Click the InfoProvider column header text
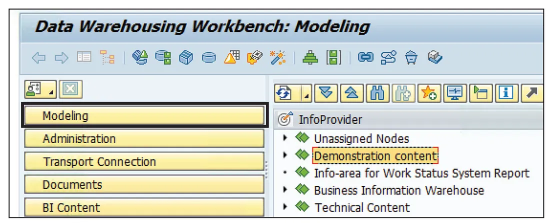Image resolution: width=550 pixels, height=223 pixels. click(330, 120)
